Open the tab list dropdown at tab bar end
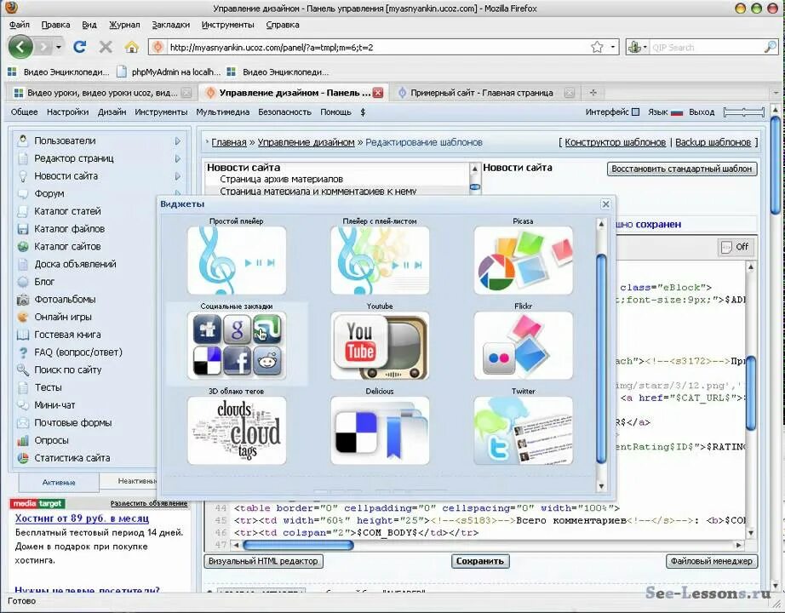This screenshot has height=613, width=785. pos(776,93)
